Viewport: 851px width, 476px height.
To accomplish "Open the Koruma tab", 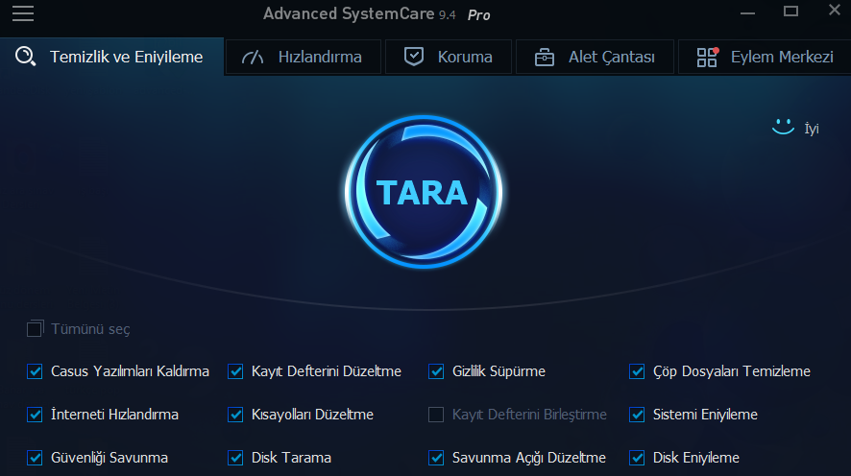I will (449, 57).
